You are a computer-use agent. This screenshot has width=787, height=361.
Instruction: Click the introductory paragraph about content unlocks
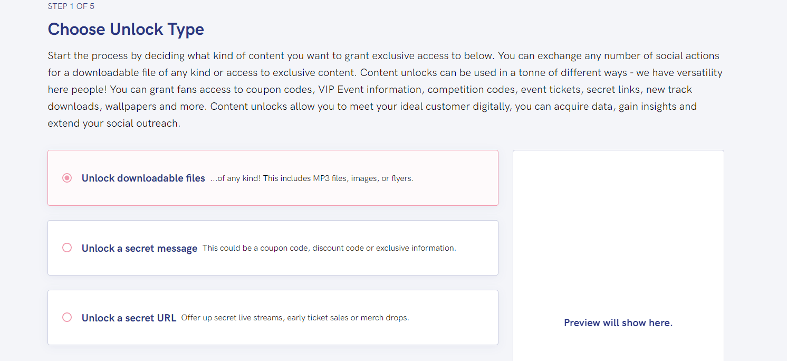384,89
